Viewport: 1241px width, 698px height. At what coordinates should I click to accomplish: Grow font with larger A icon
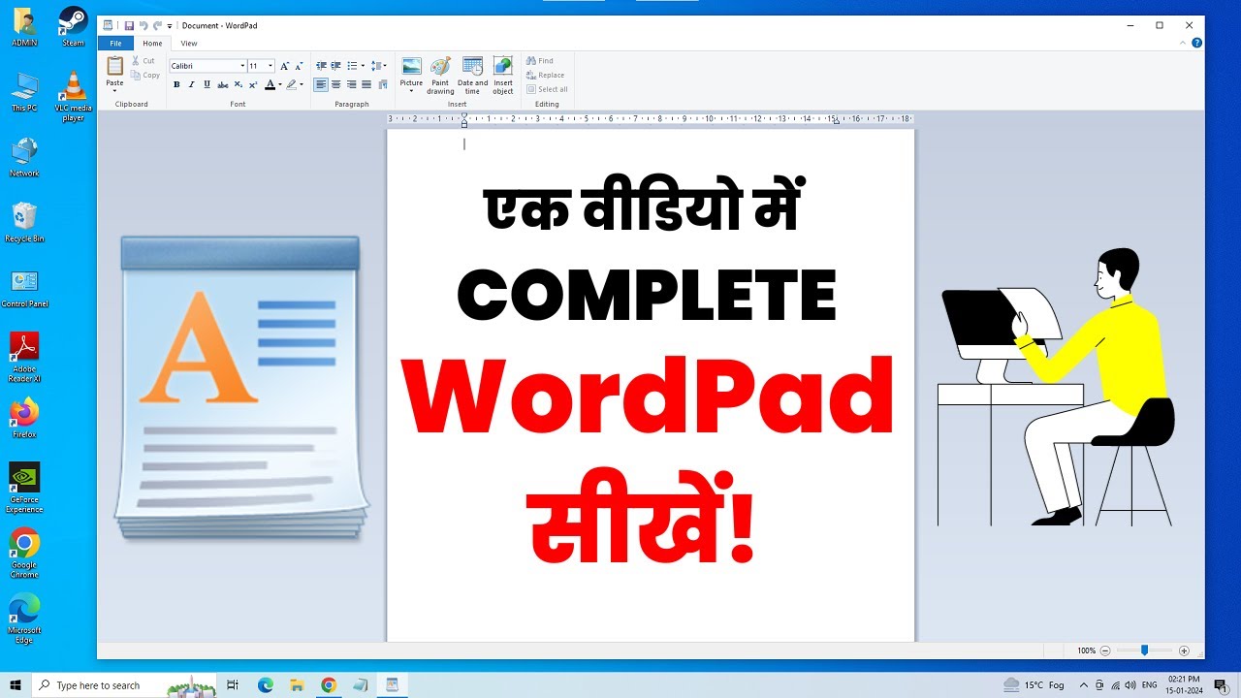point(284,66)
